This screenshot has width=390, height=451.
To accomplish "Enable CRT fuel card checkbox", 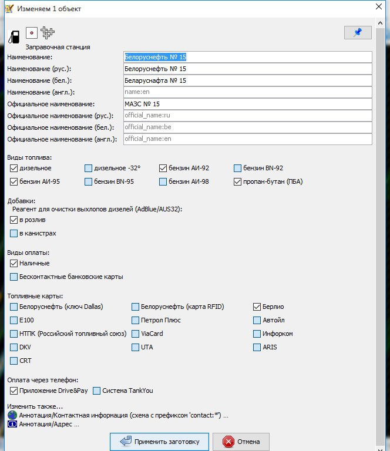I will click(14, 361).
